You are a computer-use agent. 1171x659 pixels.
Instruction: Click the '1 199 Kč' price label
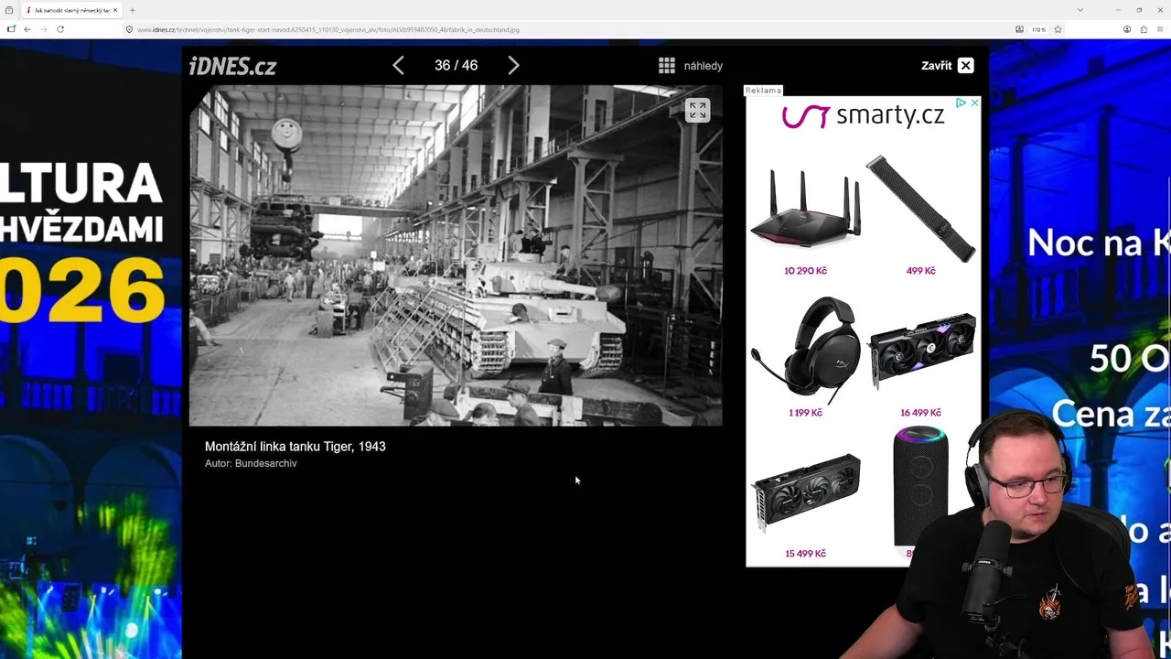click(805, 413)
